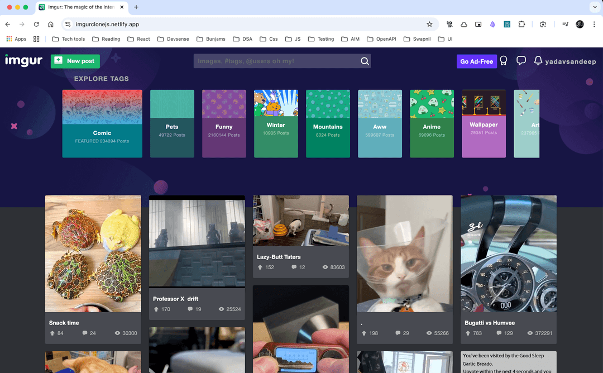Go back in browser history
The height and width of the screenshot is (373, 603).
tap(8, 24)
